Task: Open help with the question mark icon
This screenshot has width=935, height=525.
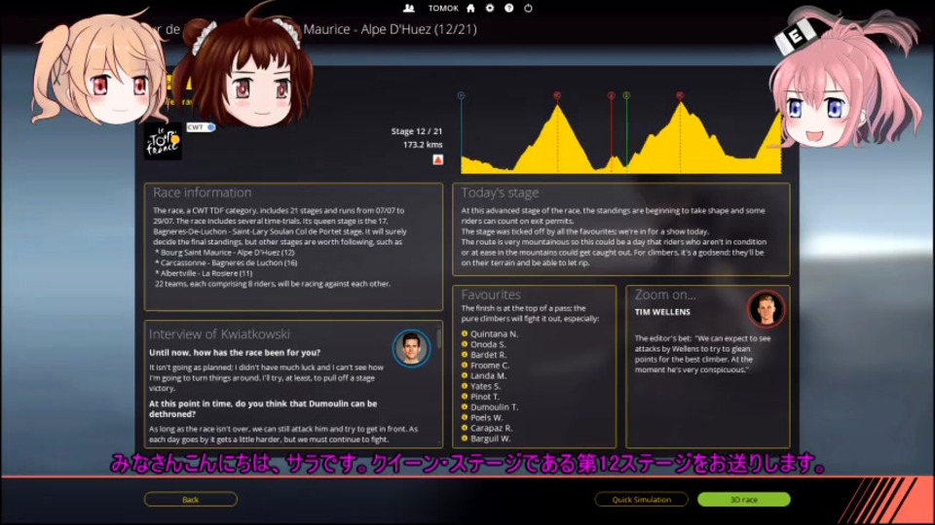Action: coord(508,9)
